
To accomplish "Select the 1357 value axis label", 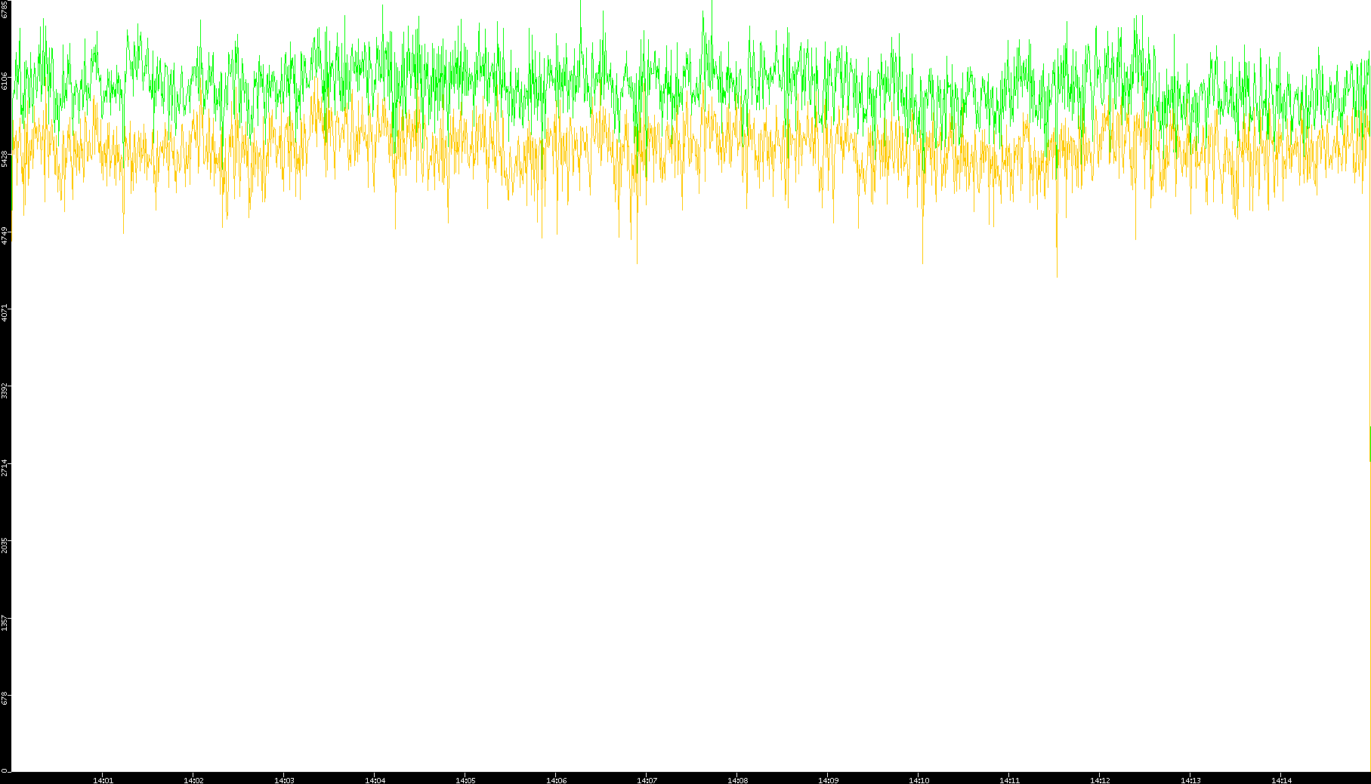I will pyautogui.click(x=5, y=622).
